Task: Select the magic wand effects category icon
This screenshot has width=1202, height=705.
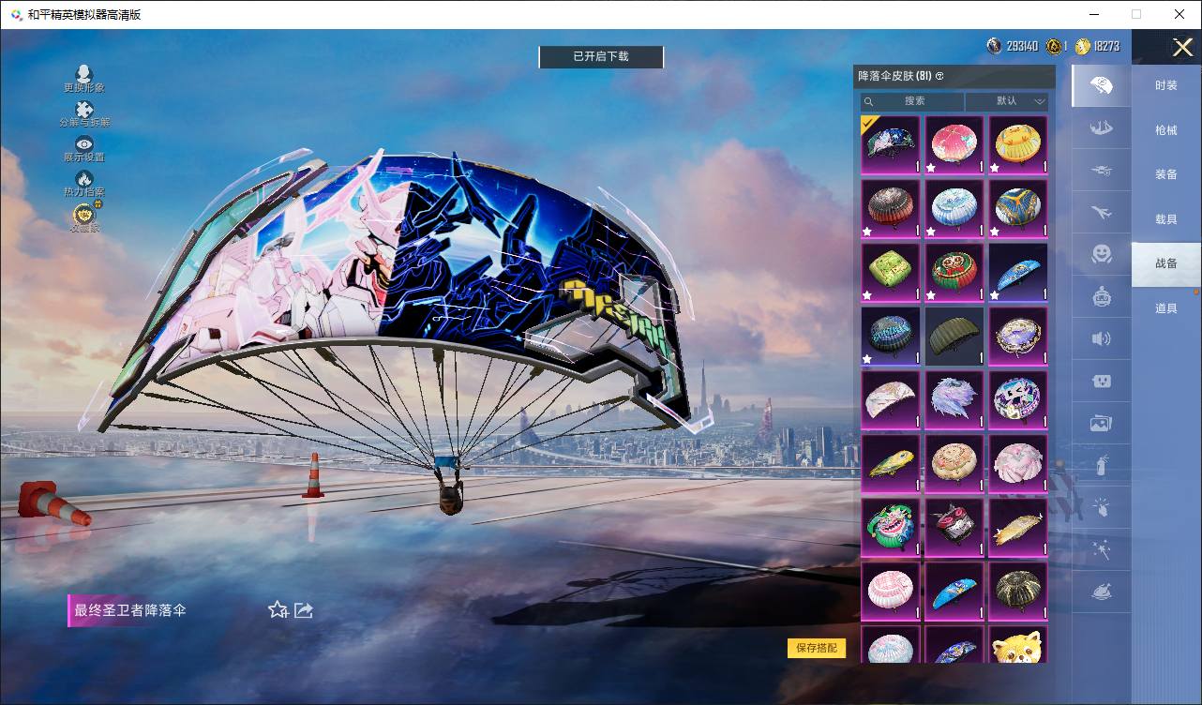Action: click(1102, 549)
